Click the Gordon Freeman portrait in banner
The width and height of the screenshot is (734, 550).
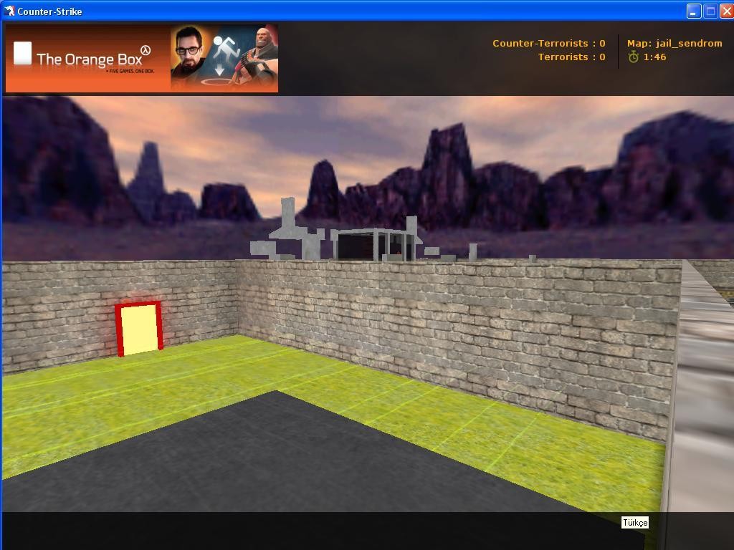[x=187, y=53]
